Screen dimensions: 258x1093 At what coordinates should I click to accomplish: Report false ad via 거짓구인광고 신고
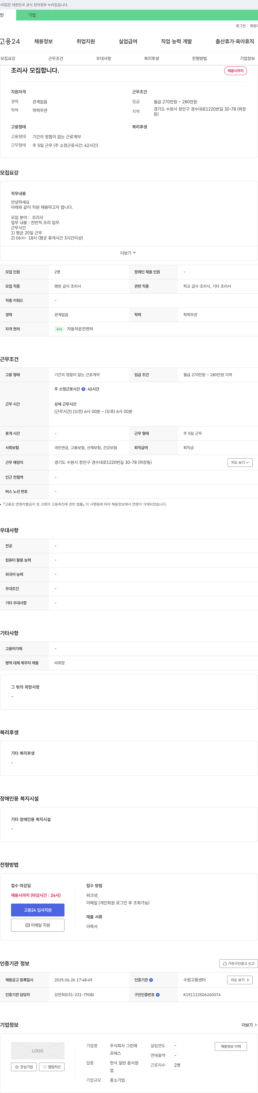tap(238, 964)
